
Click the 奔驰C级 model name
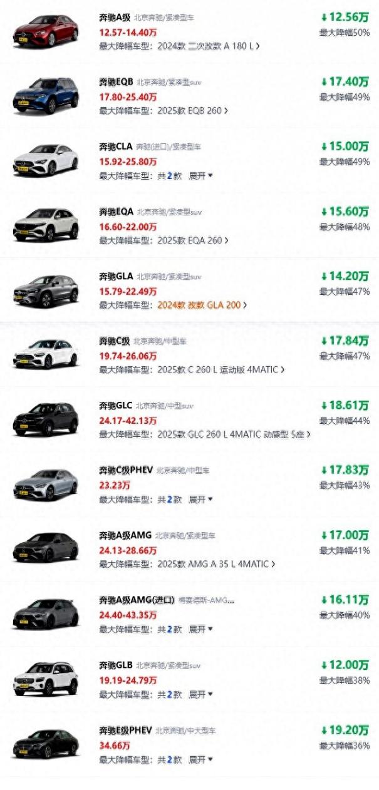(x=115, y=341)
